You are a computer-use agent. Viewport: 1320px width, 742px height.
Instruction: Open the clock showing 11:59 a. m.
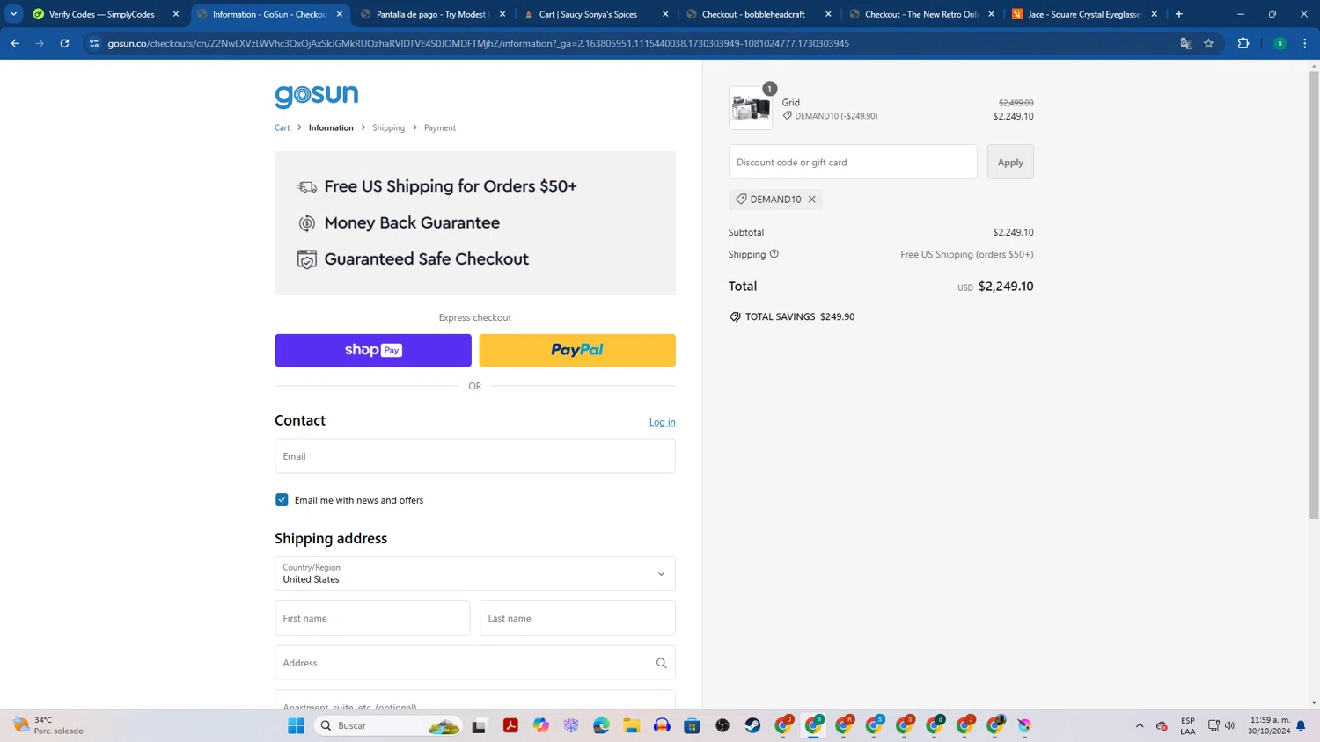[x=1269, y=725]
